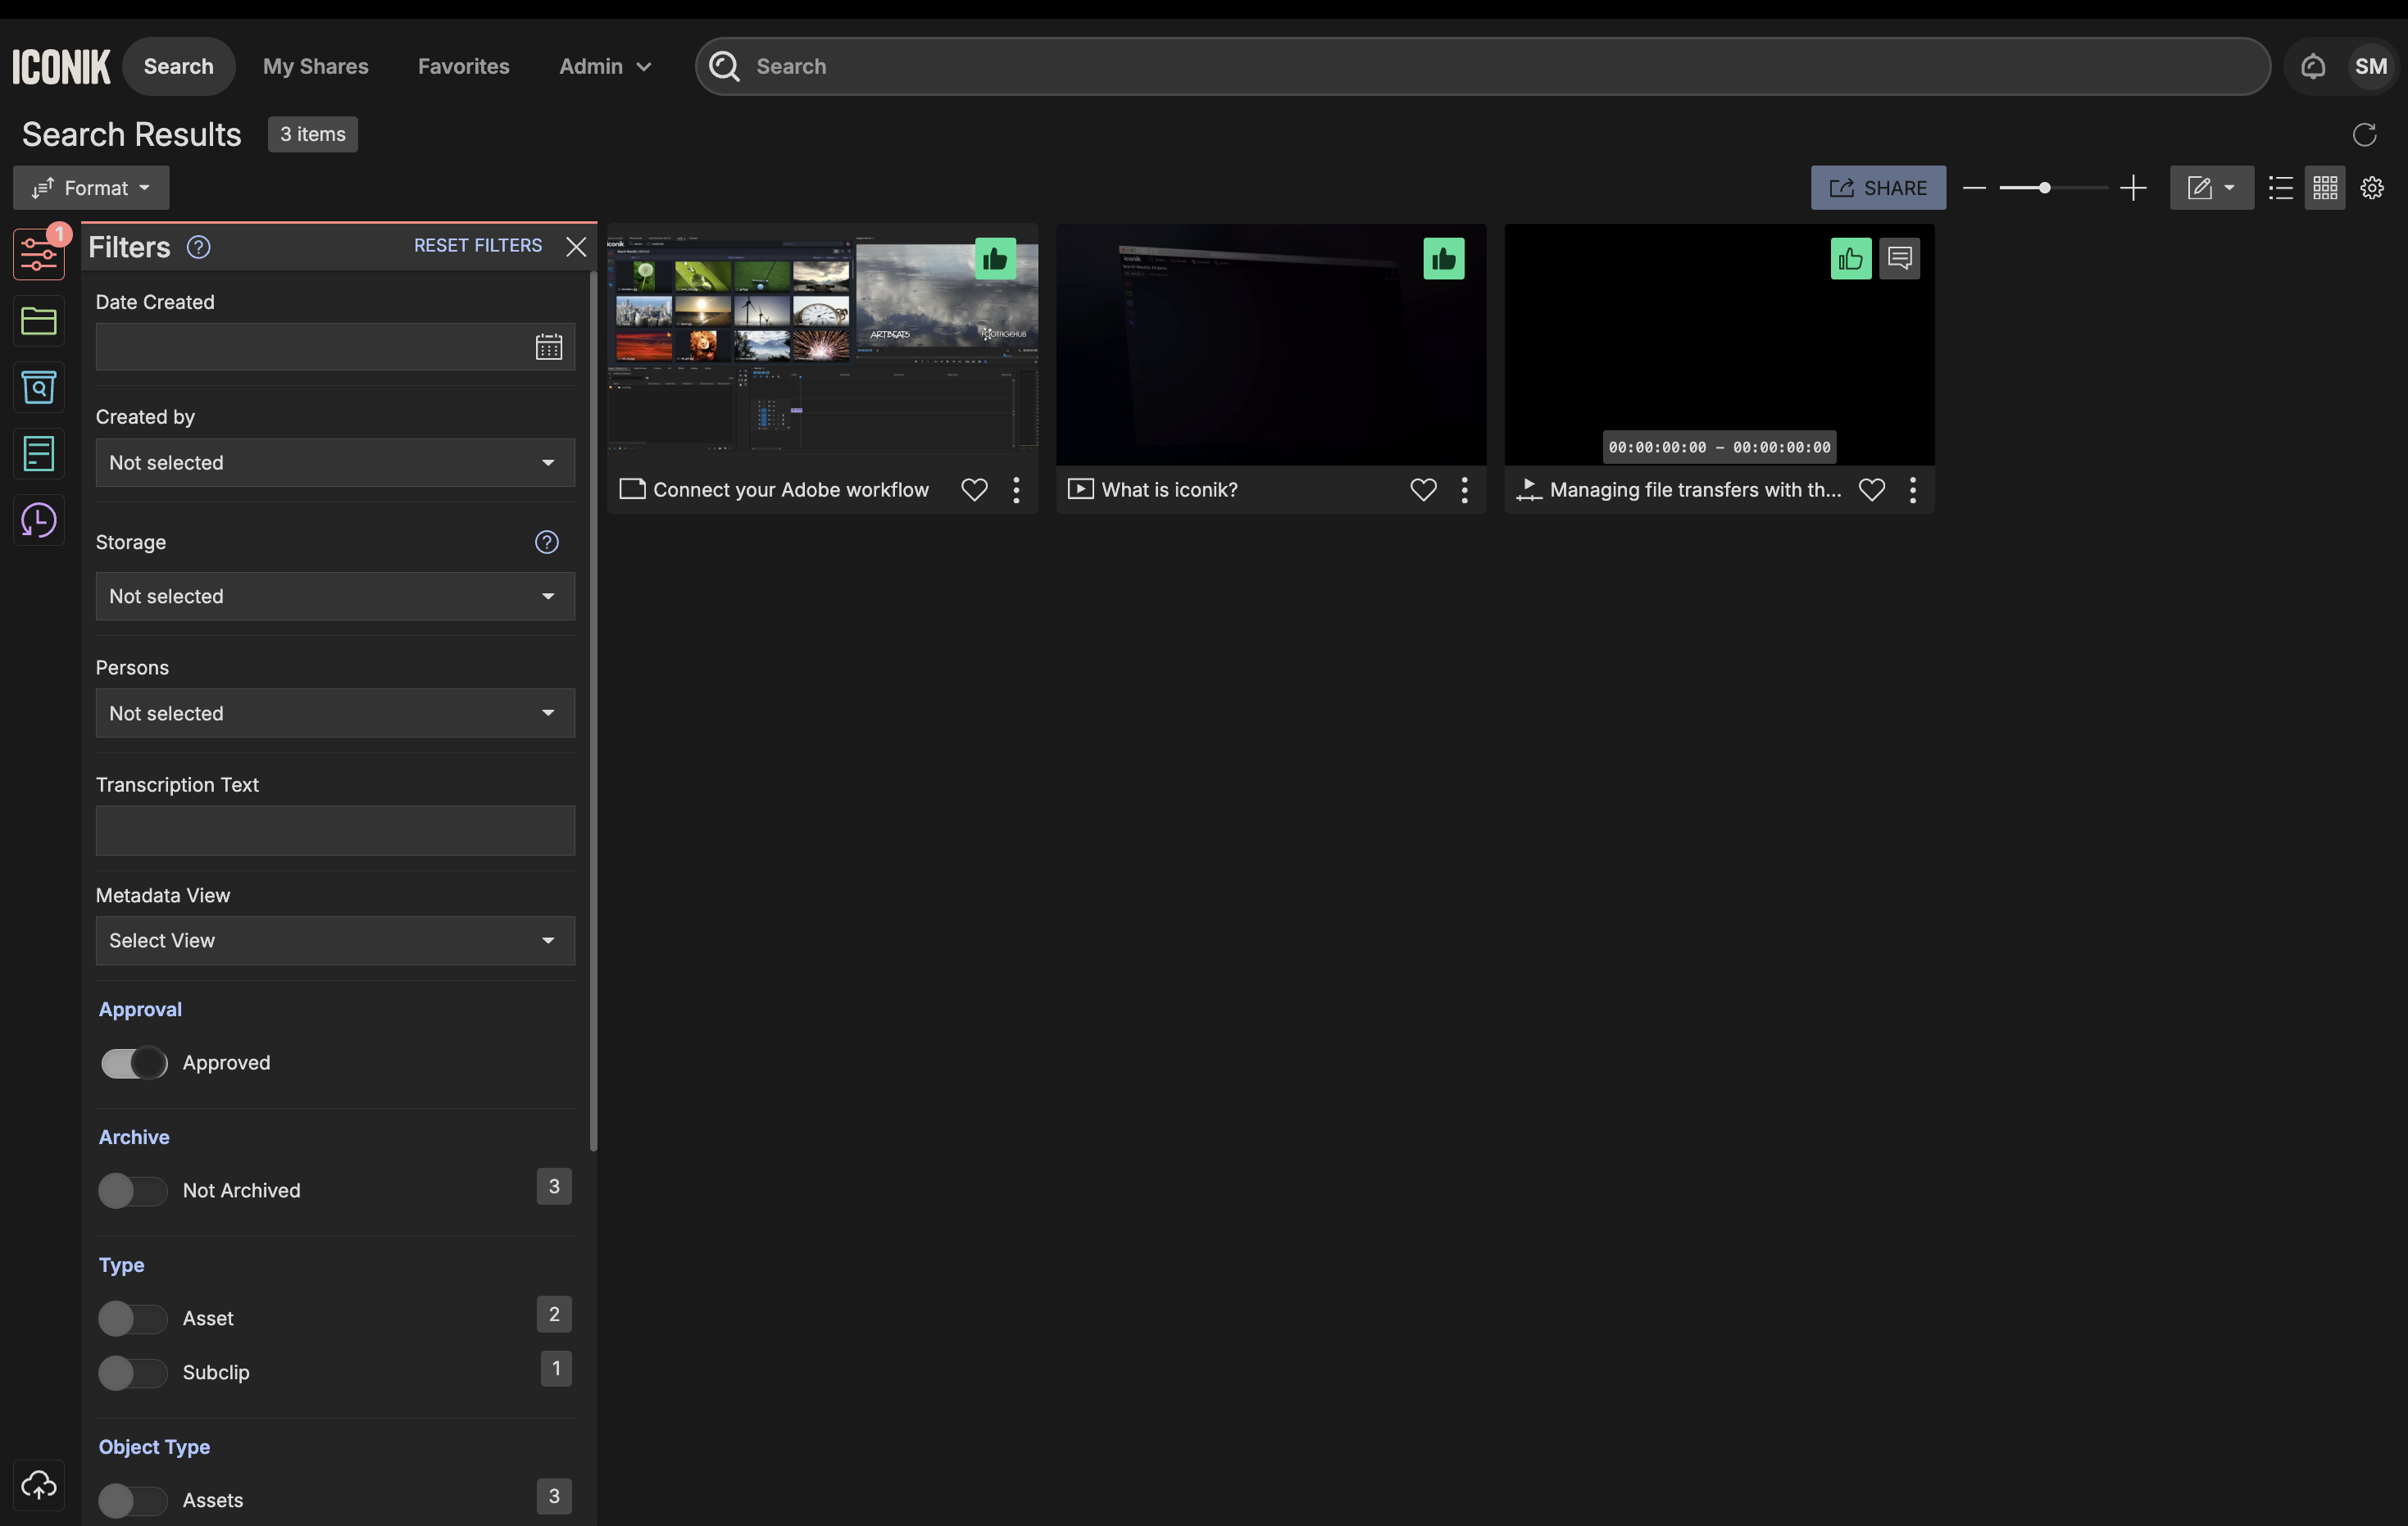Open the Metadata View select dropdown
Image resolution: width=2408 pixels, height=1526 pixels.
(335, 941)
